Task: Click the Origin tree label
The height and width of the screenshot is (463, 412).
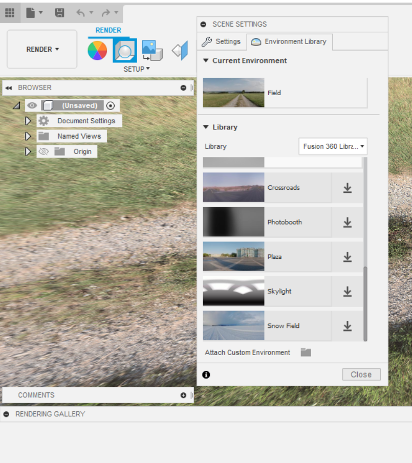Action: click(82, 151)
